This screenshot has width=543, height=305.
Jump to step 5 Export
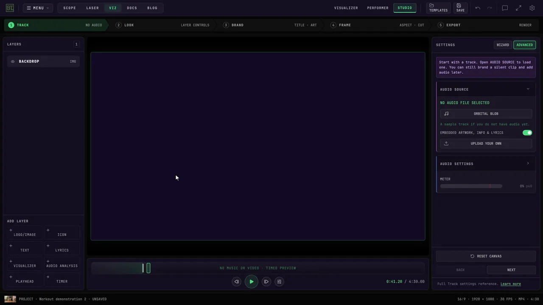pos(485,25)
